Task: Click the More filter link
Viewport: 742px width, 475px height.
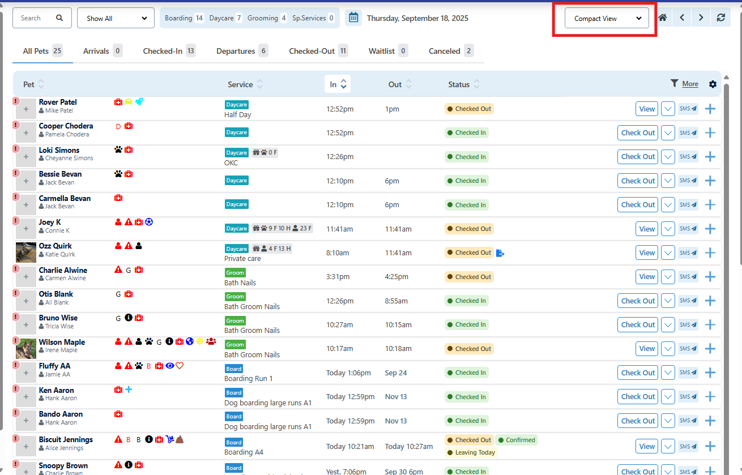Action: coord(690,84)
